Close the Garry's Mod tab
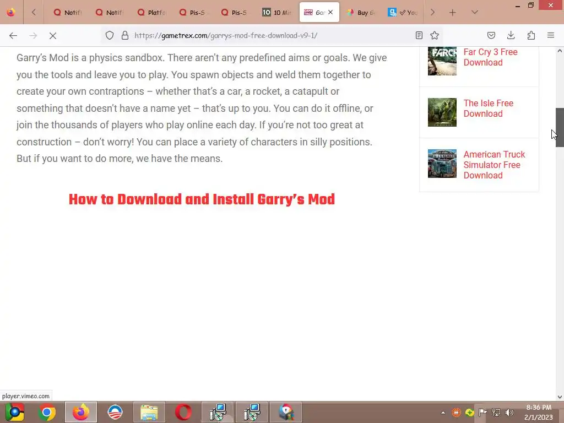 (x=330, y=12)
